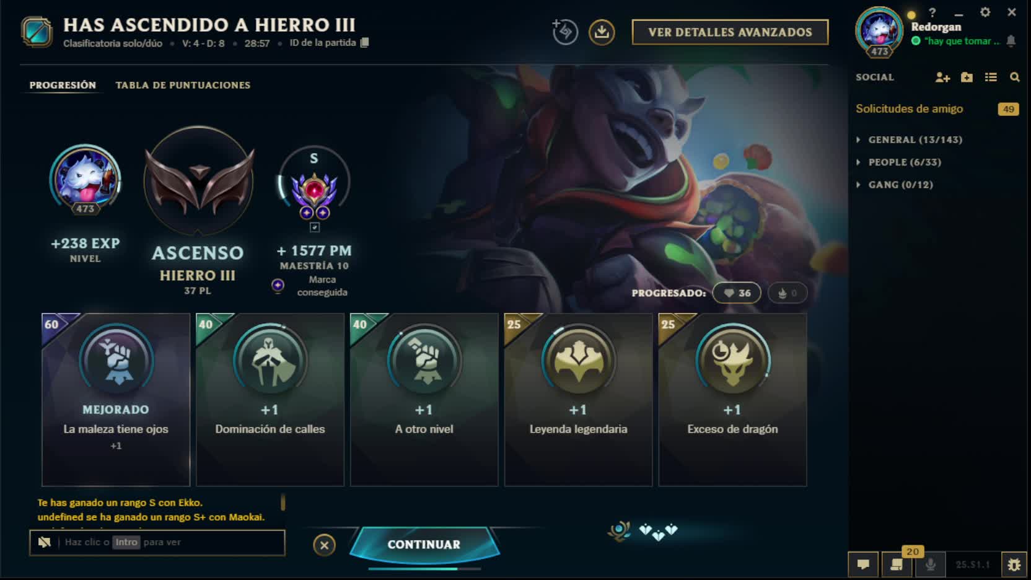Expand the GENERAL friends group
Screen dimensions: 1031x580
click(909, 140)
